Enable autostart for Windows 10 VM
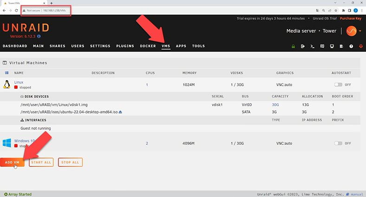 coord(338,143)
